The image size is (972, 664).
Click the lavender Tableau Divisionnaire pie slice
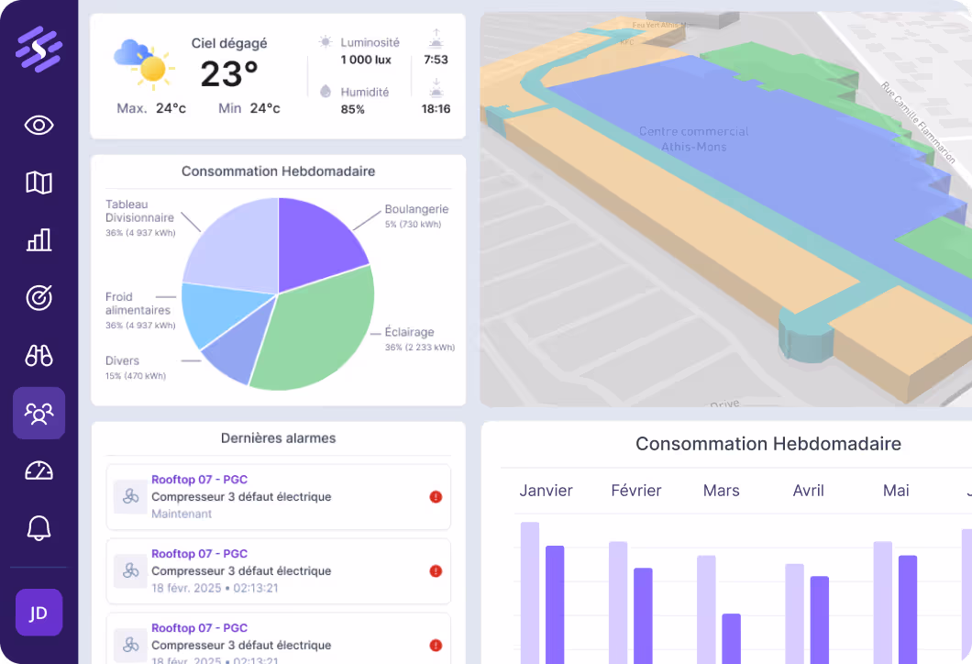click(x=238, y=248)
